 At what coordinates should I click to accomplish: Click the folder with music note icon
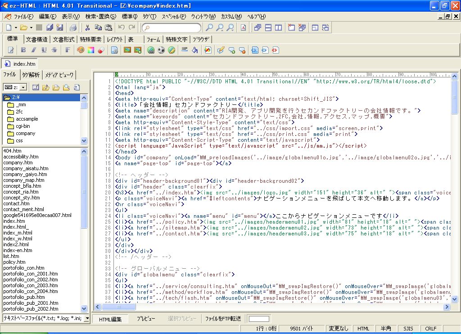point(45,87)
